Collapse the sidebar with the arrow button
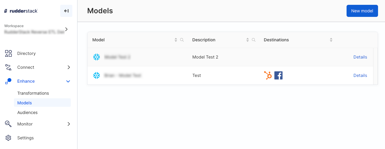385x149 pixels. [x=66, y=11]
